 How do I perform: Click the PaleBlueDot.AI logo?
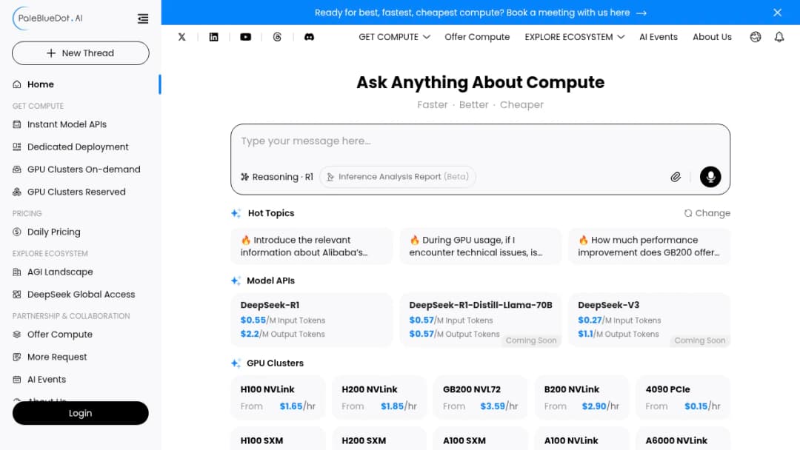(x=48, y=19)
